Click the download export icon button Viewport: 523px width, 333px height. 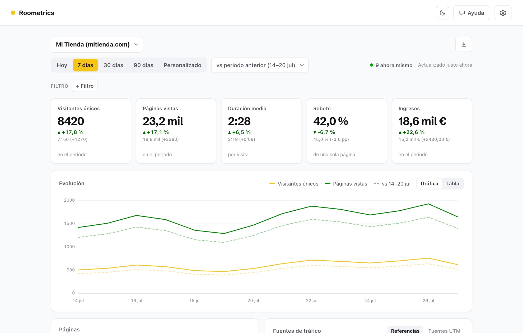(x=464, y=44)
